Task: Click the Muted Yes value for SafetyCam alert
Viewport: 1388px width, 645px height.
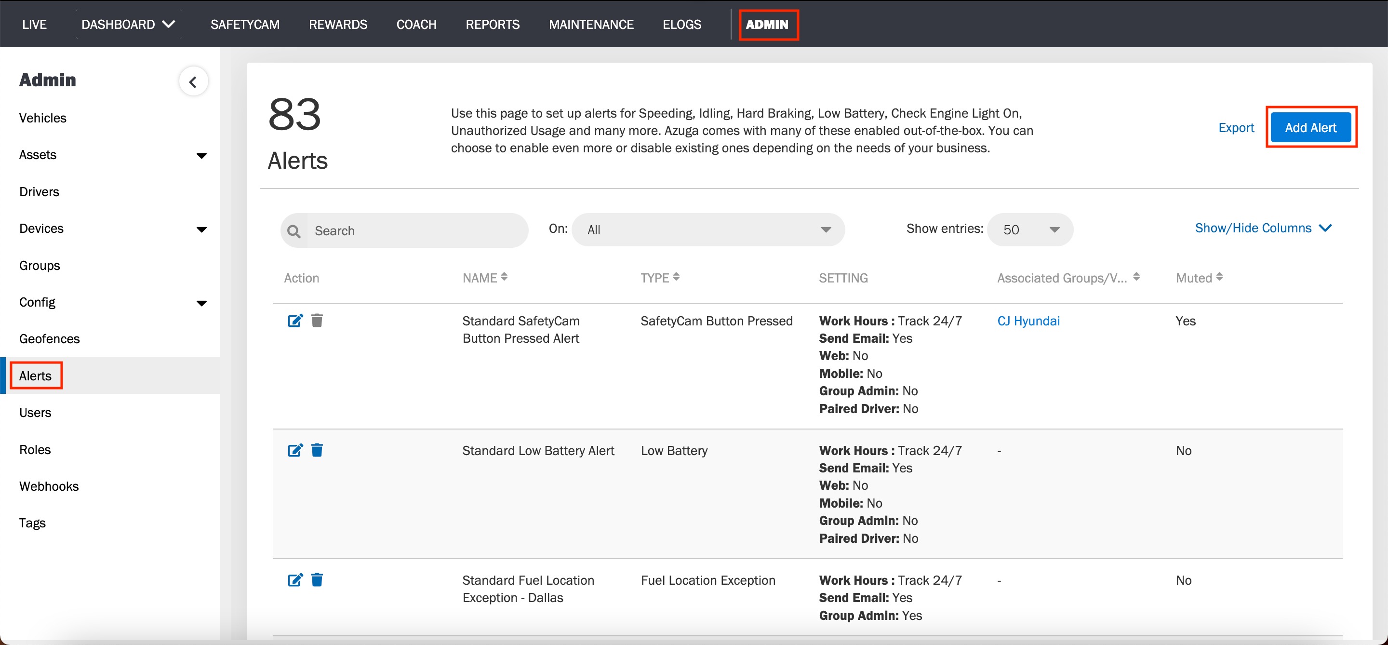Action: tap(1185, 321)
